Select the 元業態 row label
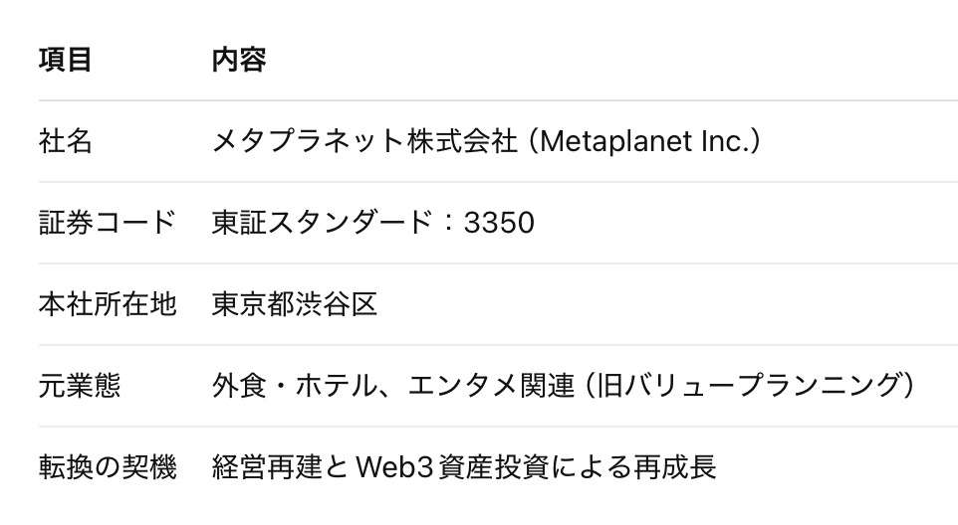 click(80, 386)
